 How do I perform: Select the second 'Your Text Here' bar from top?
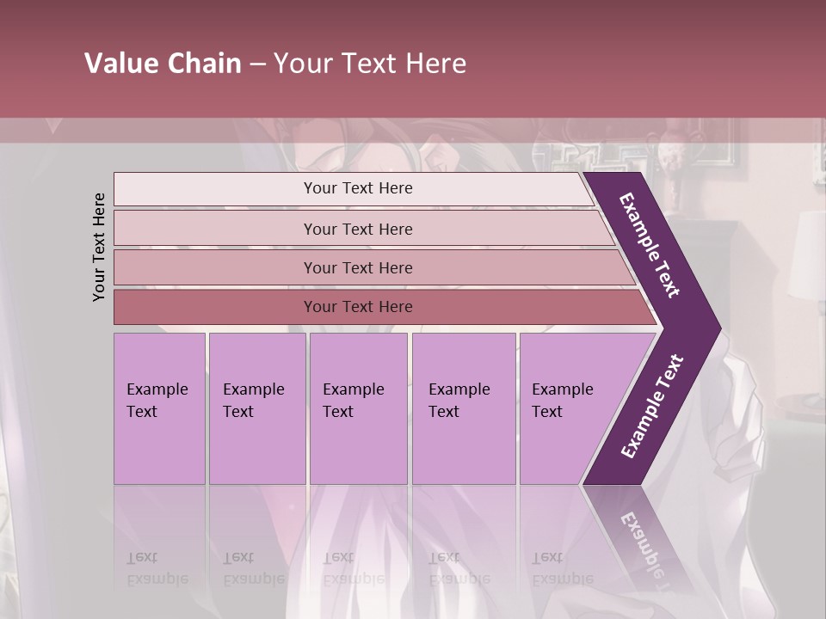click(x=358, y=229)
